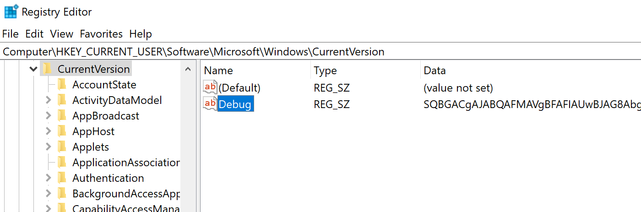Select the ApplicationAssociation tree item
Image resolution: width=641 pixels, height=212 pixels.
[x=126, y=163]
